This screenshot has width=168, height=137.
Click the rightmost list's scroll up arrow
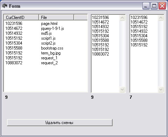tap(161, 18)
